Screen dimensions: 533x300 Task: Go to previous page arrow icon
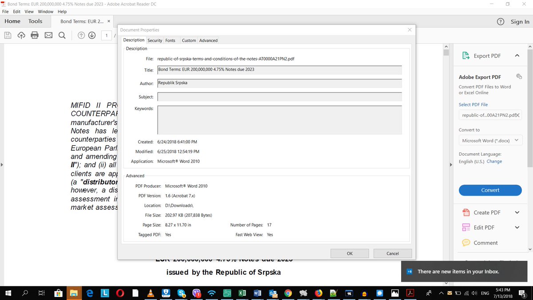point(81,36)
